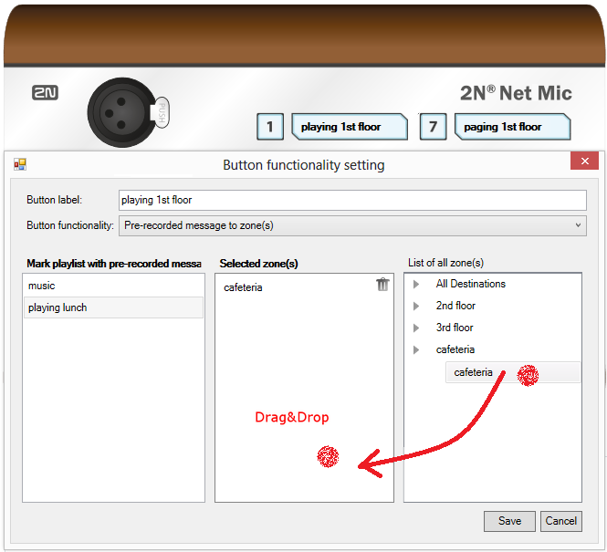Click the dialog window icon in title bar

click(19, 164)
